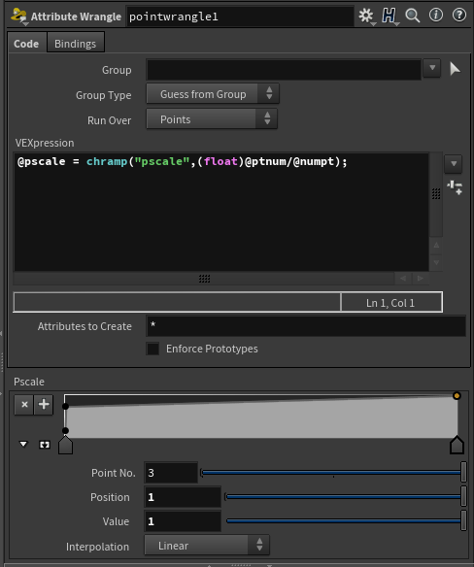Viewport: 474px width, 567px height.
Task: Select the Code tab
Action: (26, 44)
